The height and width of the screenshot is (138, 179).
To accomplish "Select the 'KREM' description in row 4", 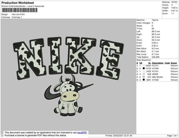I will (x=155, y=74).
